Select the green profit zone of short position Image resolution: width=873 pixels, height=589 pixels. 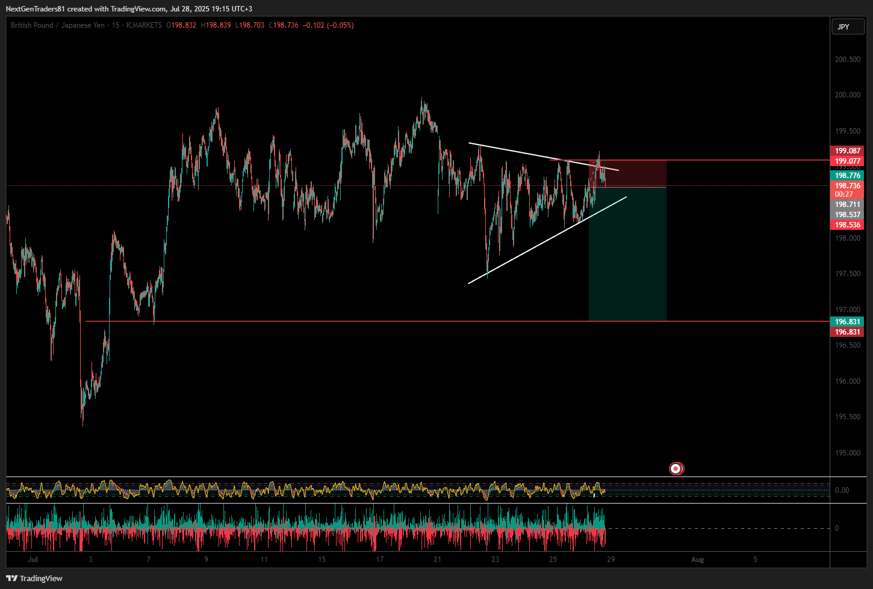pos(627,254)
